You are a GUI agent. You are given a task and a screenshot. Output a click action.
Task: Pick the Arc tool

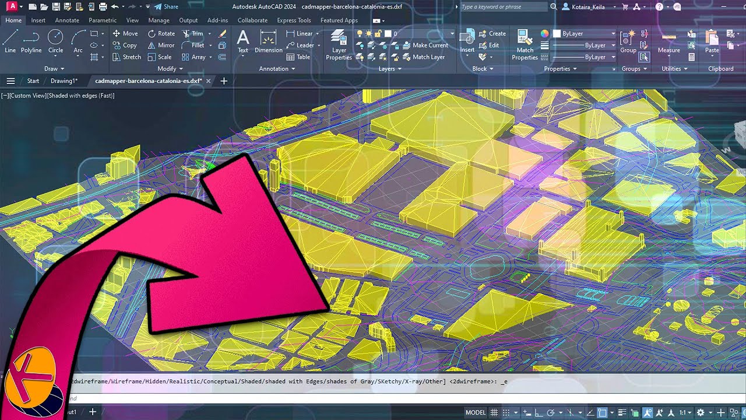[x=78, y=42]
